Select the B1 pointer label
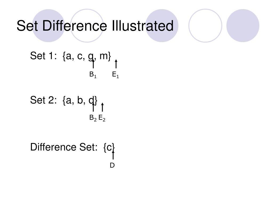The width and height of the screenshot is (273, 205). click(93, 75)
